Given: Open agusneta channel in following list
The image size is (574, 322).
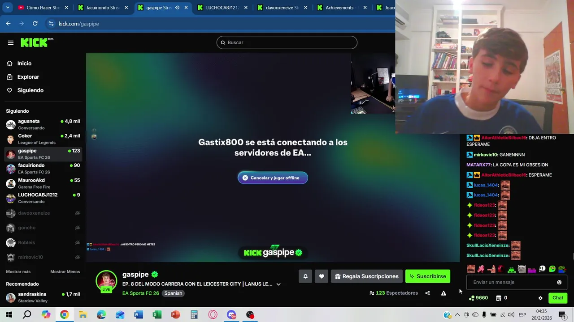Looking at the screenshot, I should coord(43,124).
